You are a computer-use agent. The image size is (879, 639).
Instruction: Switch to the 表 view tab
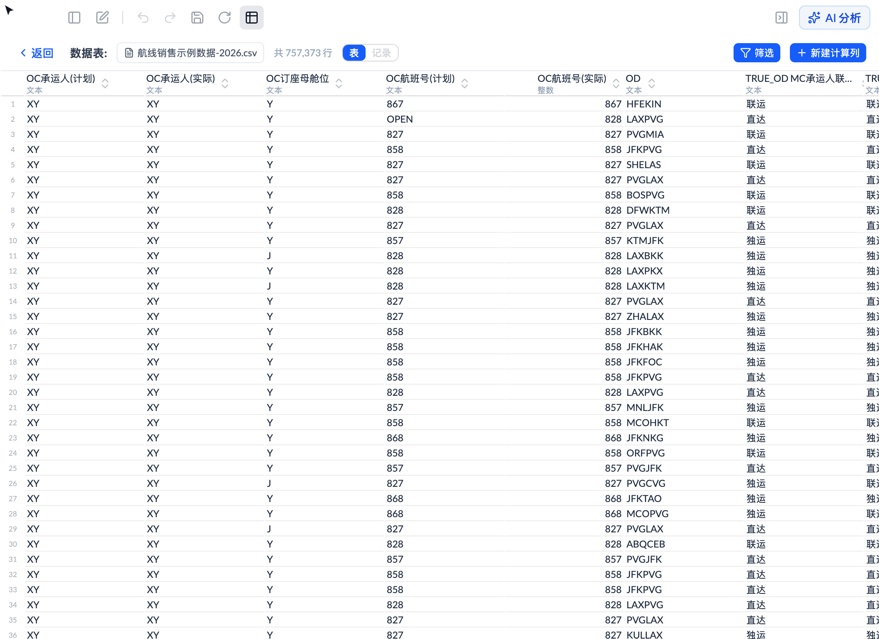[354, 53]
